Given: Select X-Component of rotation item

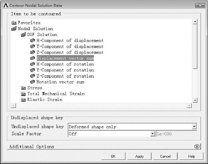Looking at the screenshot, I should [x=65, y=64].
